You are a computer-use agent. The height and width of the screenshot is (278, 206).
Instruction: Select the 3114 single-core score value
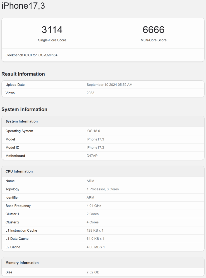[x=52, y=30]
